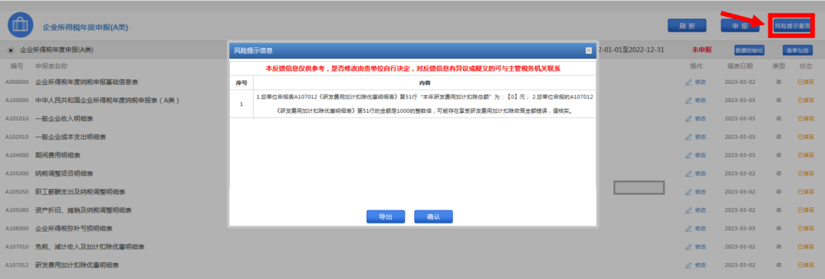
Task: Click the 表单勾选 button
Action: point(797,50)
